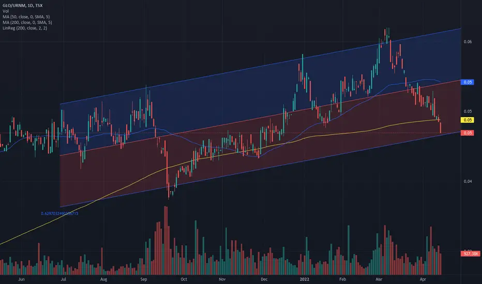Select the Oct label on time axis

[x=184, y=279]
